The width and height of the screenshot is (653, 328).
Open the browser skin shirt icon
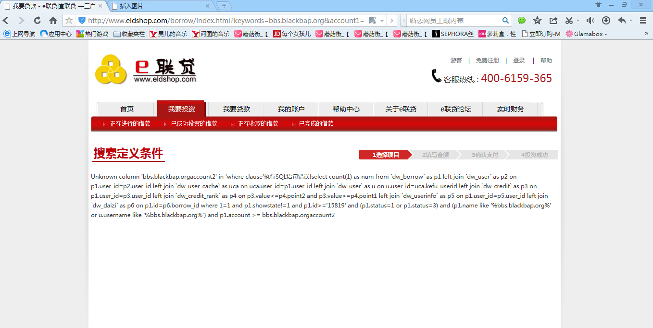pyautogui.click(x=598, y=4)
